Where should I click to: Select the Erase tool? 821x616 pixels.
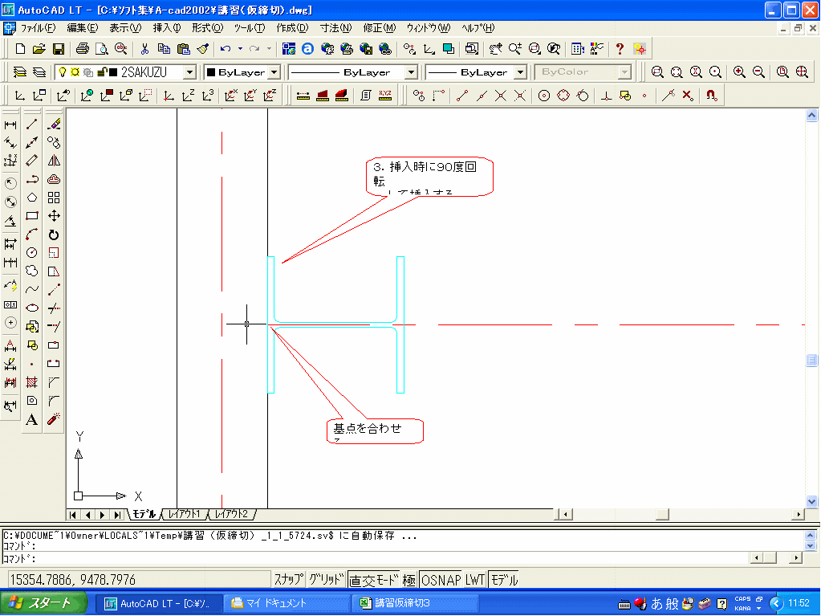point(54,124)
